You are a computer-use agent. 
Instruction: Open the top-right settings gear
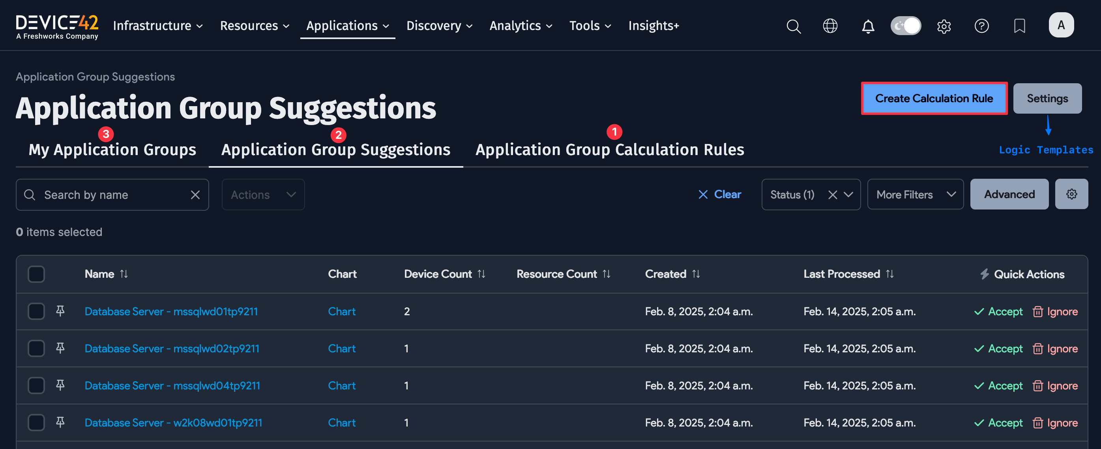click(944, 26)
